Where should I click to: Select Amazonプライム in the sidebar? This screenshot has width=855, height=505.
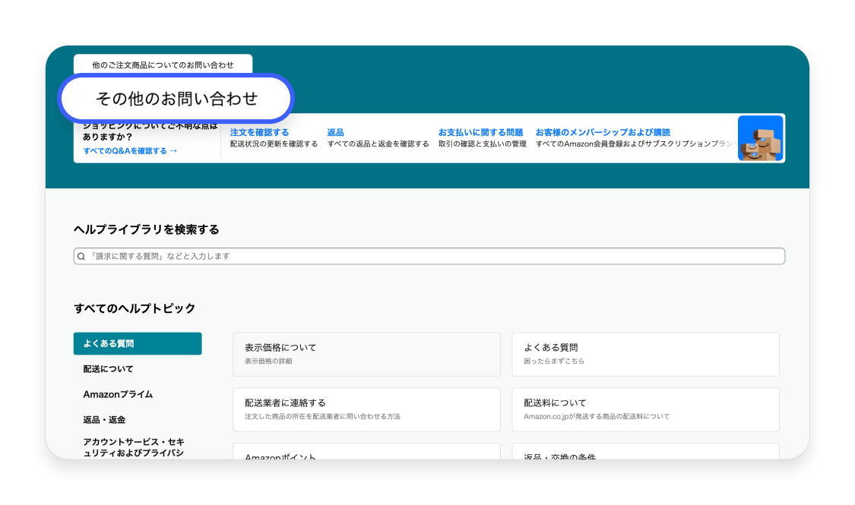coord(118,394)
